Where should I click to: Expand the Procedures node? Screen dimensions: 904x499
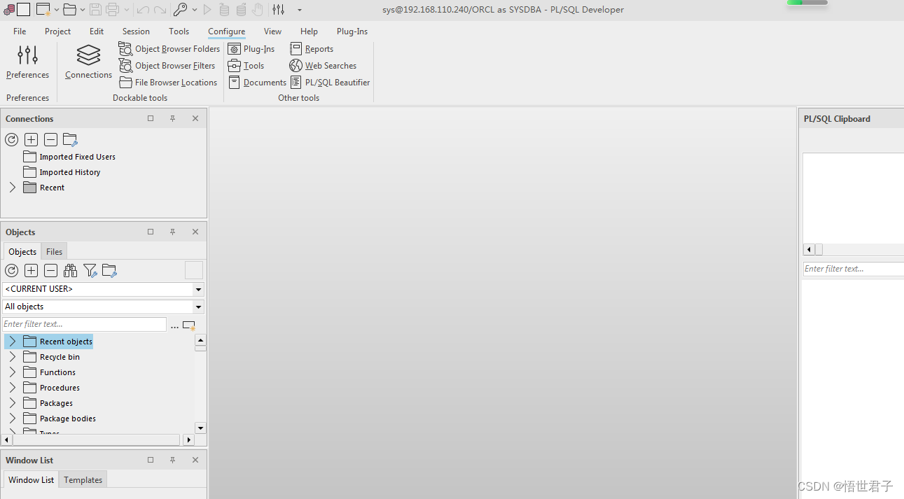(x=12, y=388)
